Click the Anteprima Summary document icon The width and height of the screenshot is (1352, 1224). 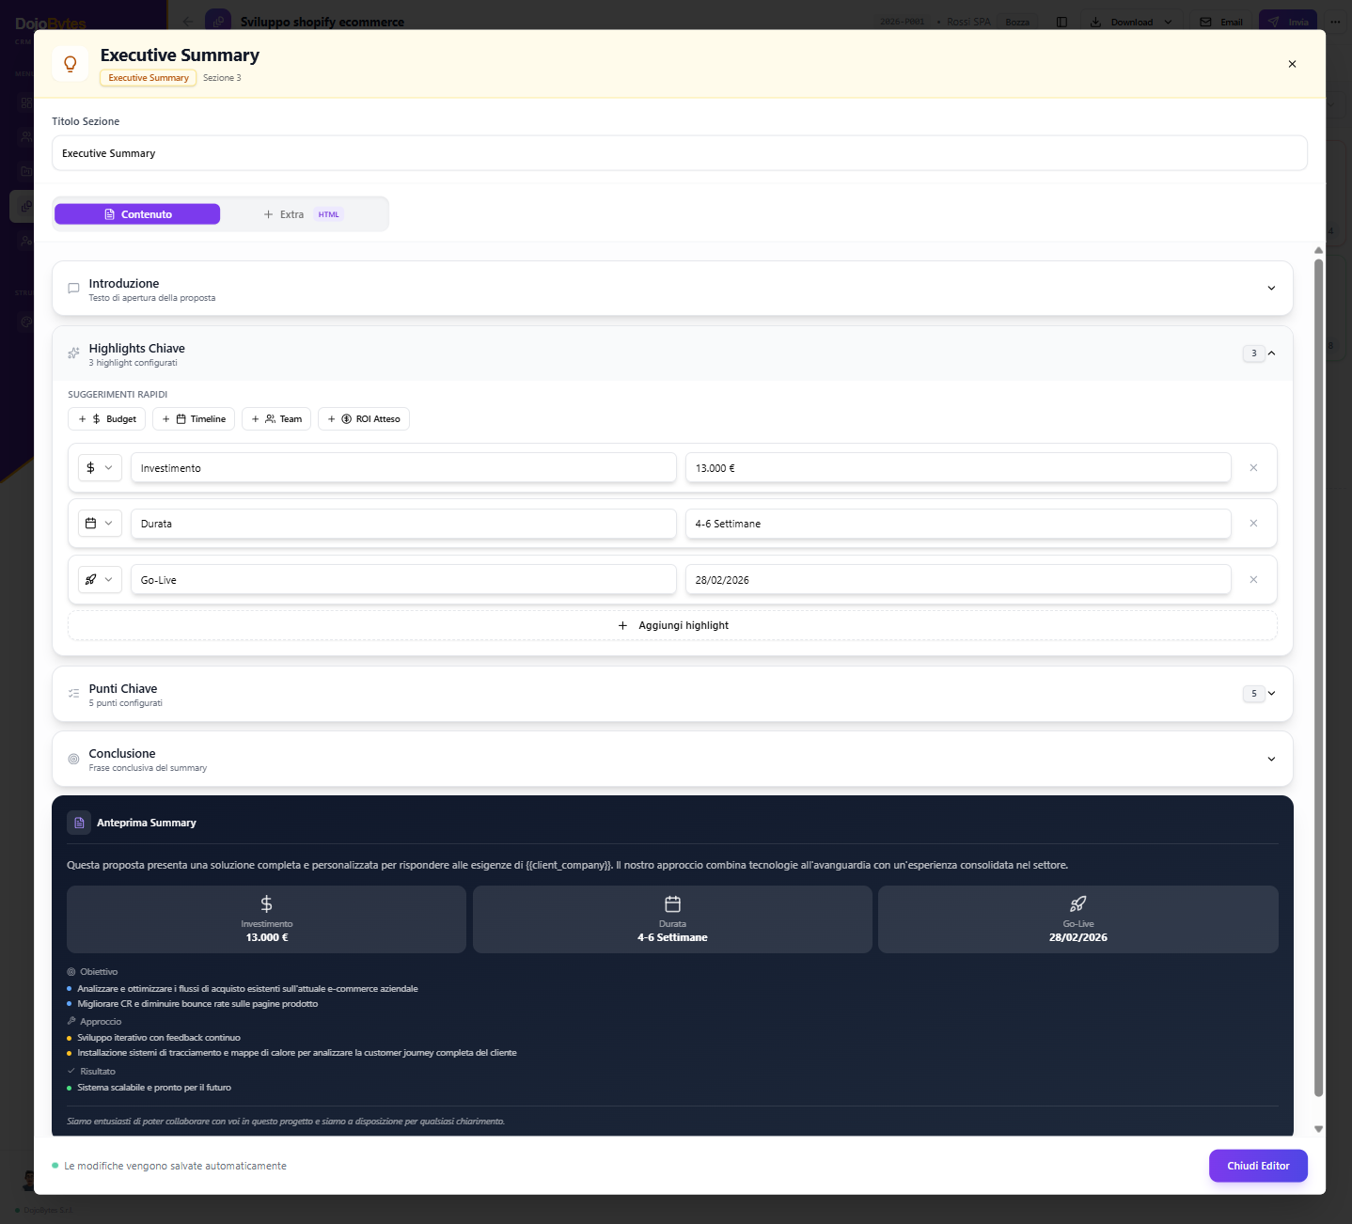coord(79,823)
